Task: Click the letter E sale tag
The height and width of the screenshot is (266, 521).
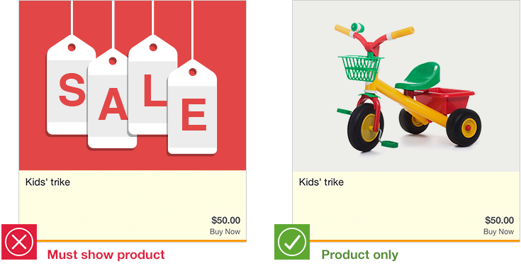Action: [x=192, y=107]
